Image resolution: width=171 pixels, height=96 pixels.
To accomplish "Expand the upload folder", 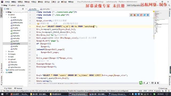I will tap(6, 59).
